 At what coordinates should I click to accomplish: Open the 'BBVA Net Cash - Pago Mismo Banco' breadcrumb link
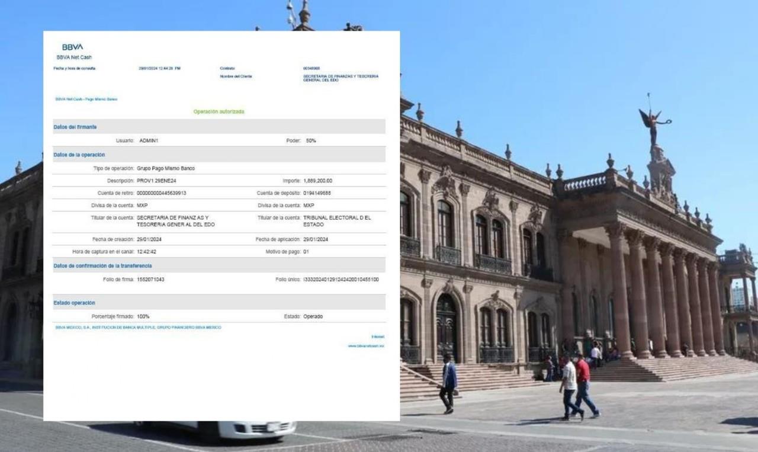pos(86,99)
